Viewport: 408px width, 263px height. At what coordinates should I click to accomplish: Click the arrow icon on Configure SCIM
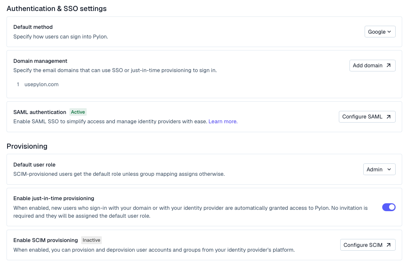[388, 245]
